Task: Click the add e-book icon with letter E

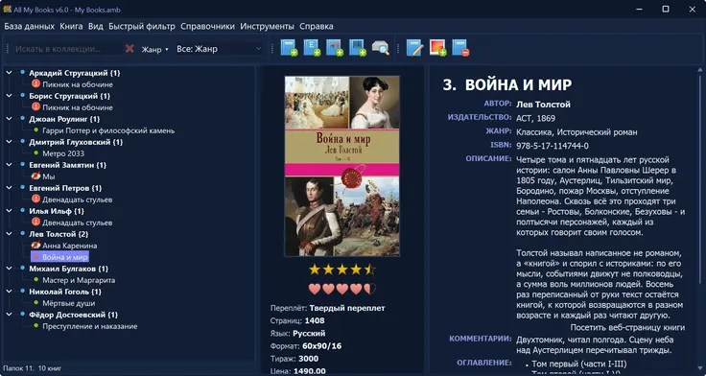Action: tap(312, 48)
